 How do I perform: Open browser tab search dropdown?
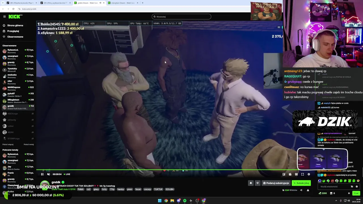coord(3,3)
